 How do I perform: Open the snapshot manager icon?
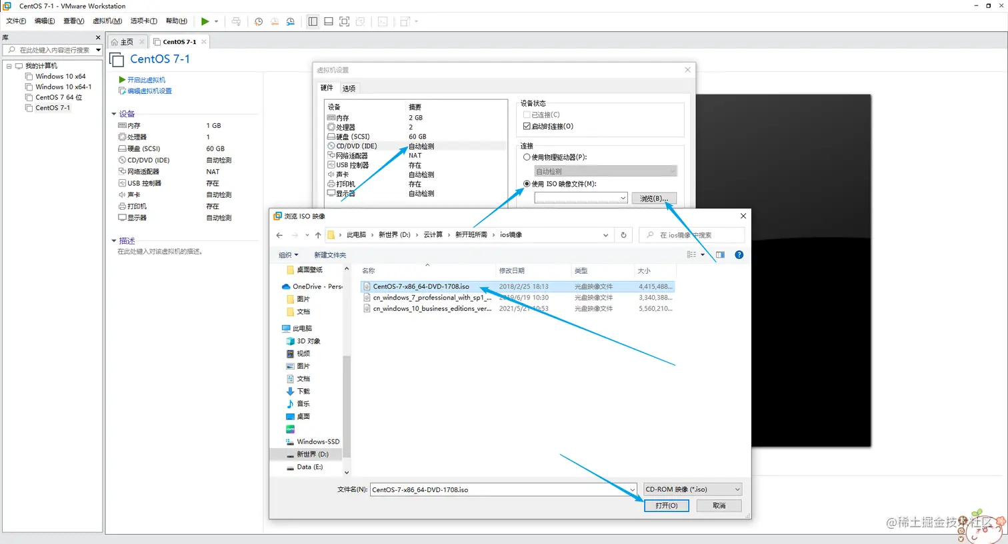pyautogui.click(x=291, y=21)
